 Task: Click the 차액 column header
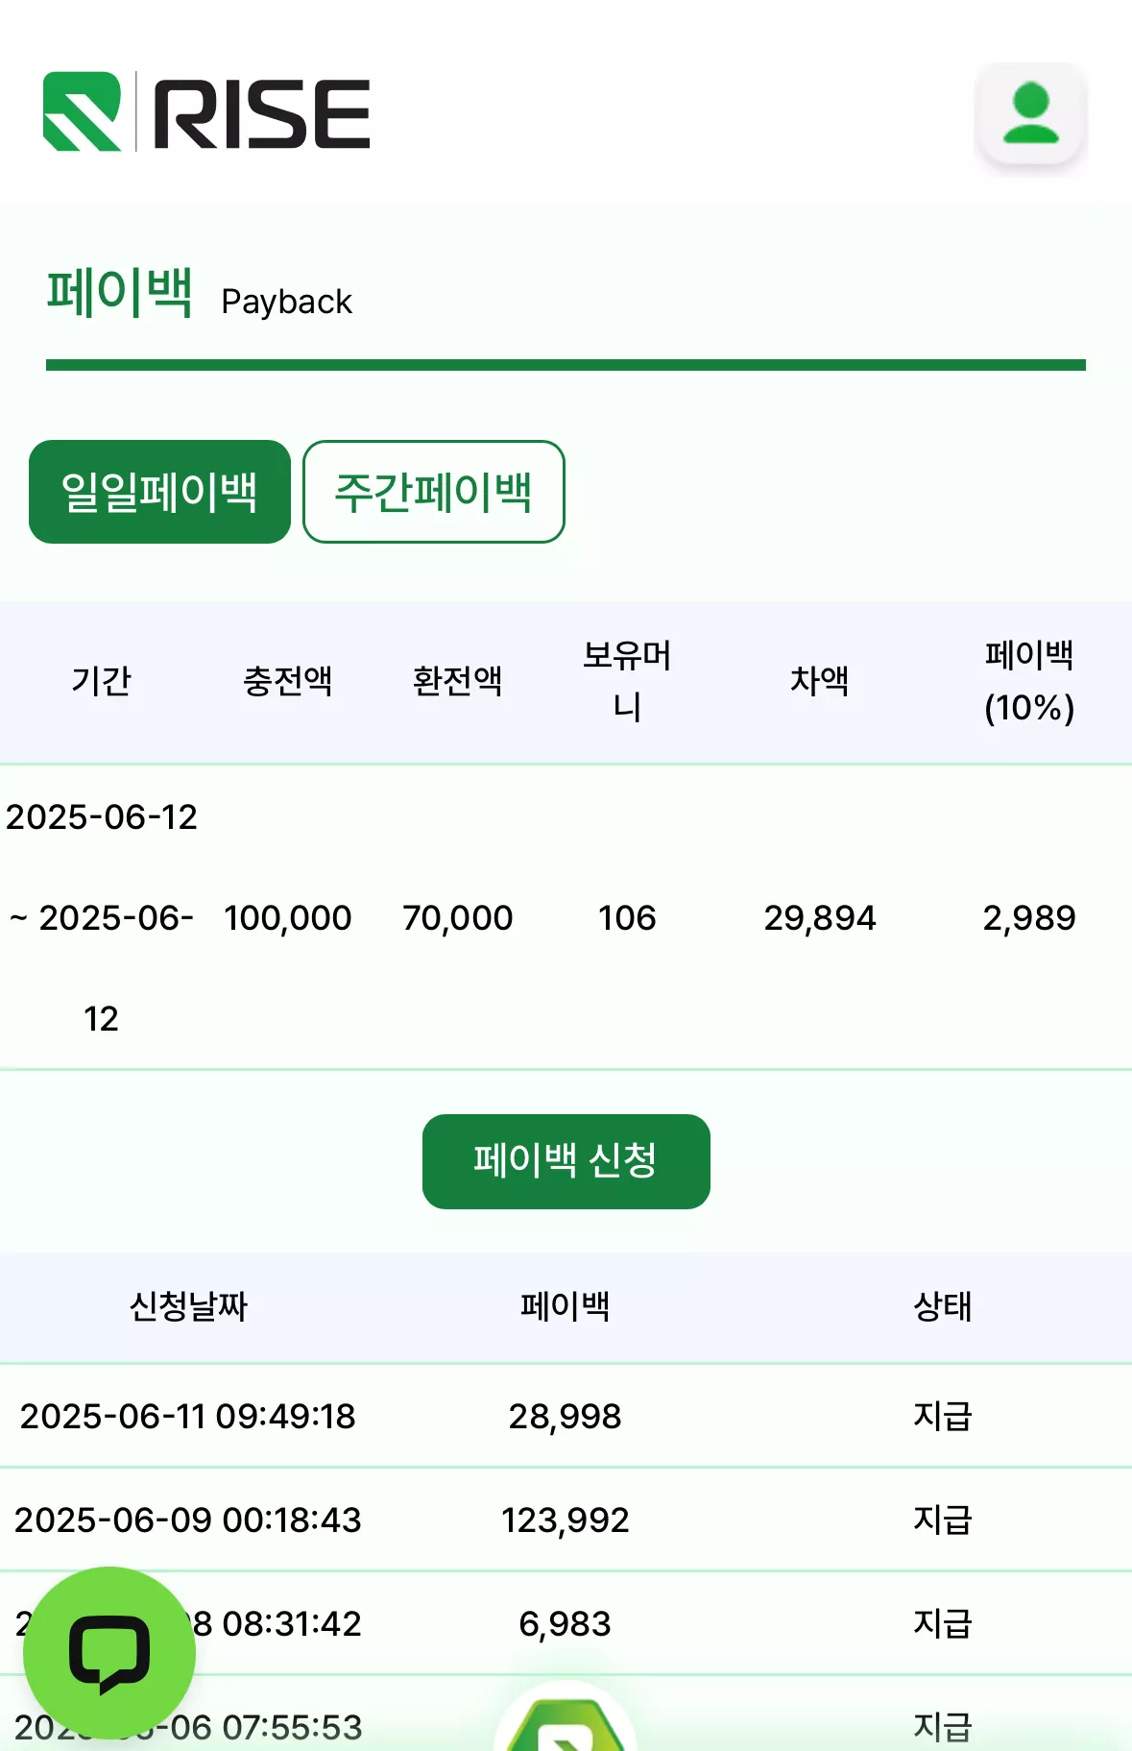click(819, 681)
